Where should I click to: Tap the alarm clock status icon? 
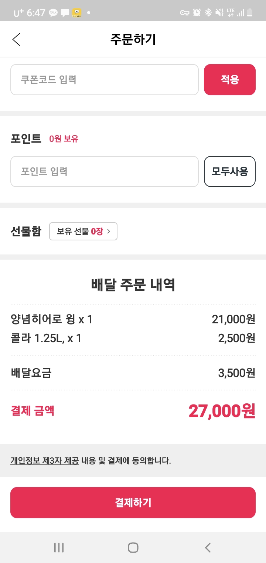tap(197, 13)
